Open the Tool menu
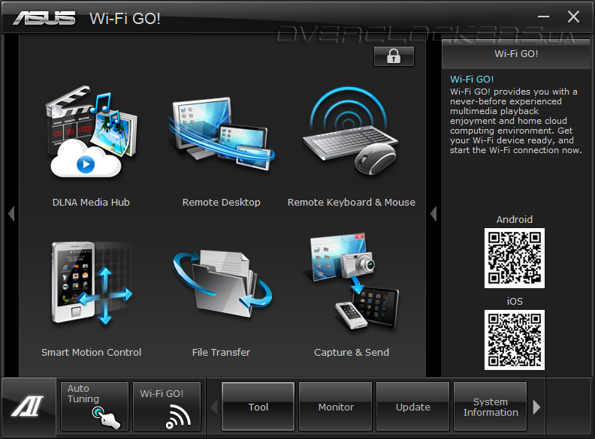 click(x=258, y=407)
